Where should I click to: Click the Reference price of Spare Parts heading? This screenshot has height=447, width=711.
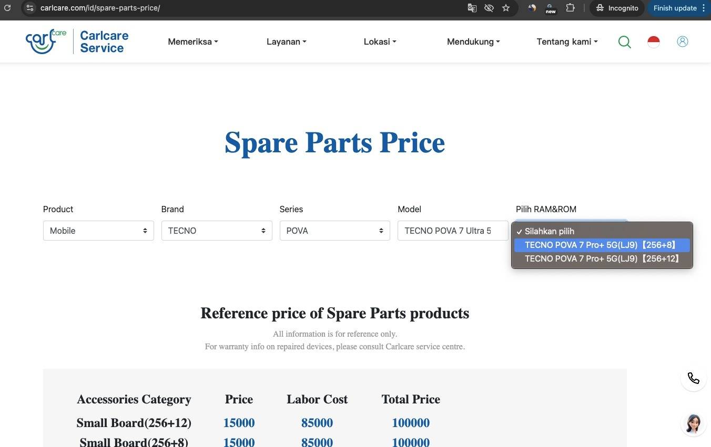coord(334,313)
